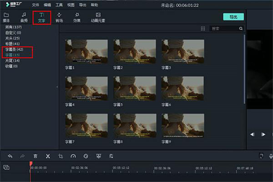Select the 收藏 (0) category
Image resolution: width=273 pixels, height=182 pixels.
click(x=11, y=66)
